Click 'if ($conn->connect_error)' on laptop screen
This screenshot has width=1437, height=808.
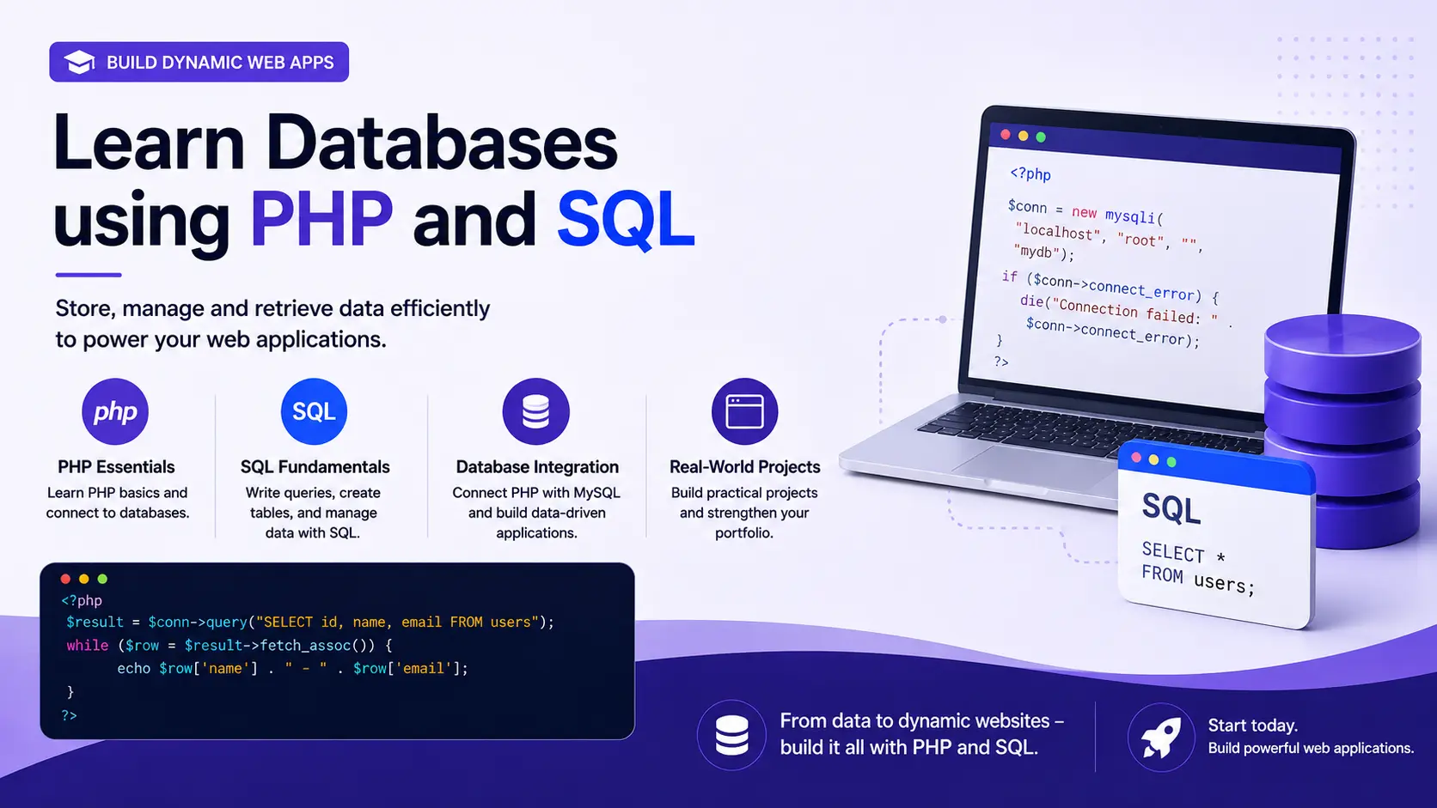tap(1110, 287)
